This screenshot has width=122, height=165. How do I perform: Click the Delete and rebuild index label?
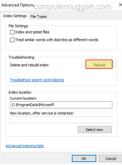[x=29, y=65]
